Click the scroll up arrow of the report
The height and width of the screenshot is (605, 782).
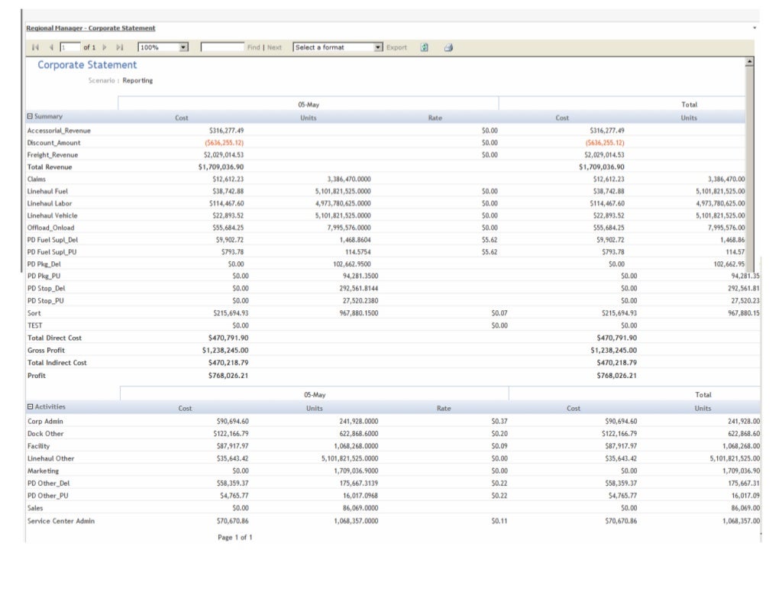tap(749, 60)
